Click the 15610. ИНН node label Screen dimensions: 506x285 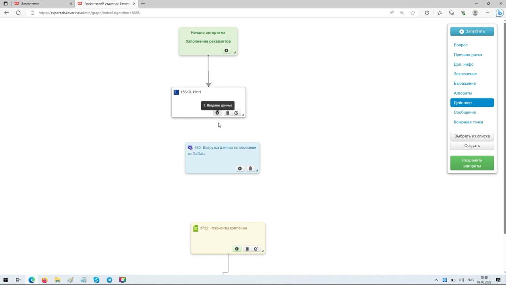click(x=191, y=92)
